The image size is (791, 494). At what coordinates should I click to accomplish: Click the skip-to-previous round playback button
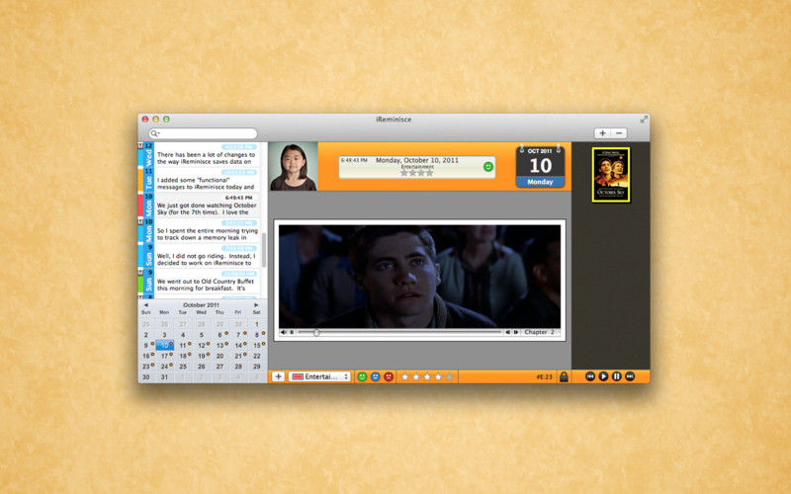[x=589, y=376]
